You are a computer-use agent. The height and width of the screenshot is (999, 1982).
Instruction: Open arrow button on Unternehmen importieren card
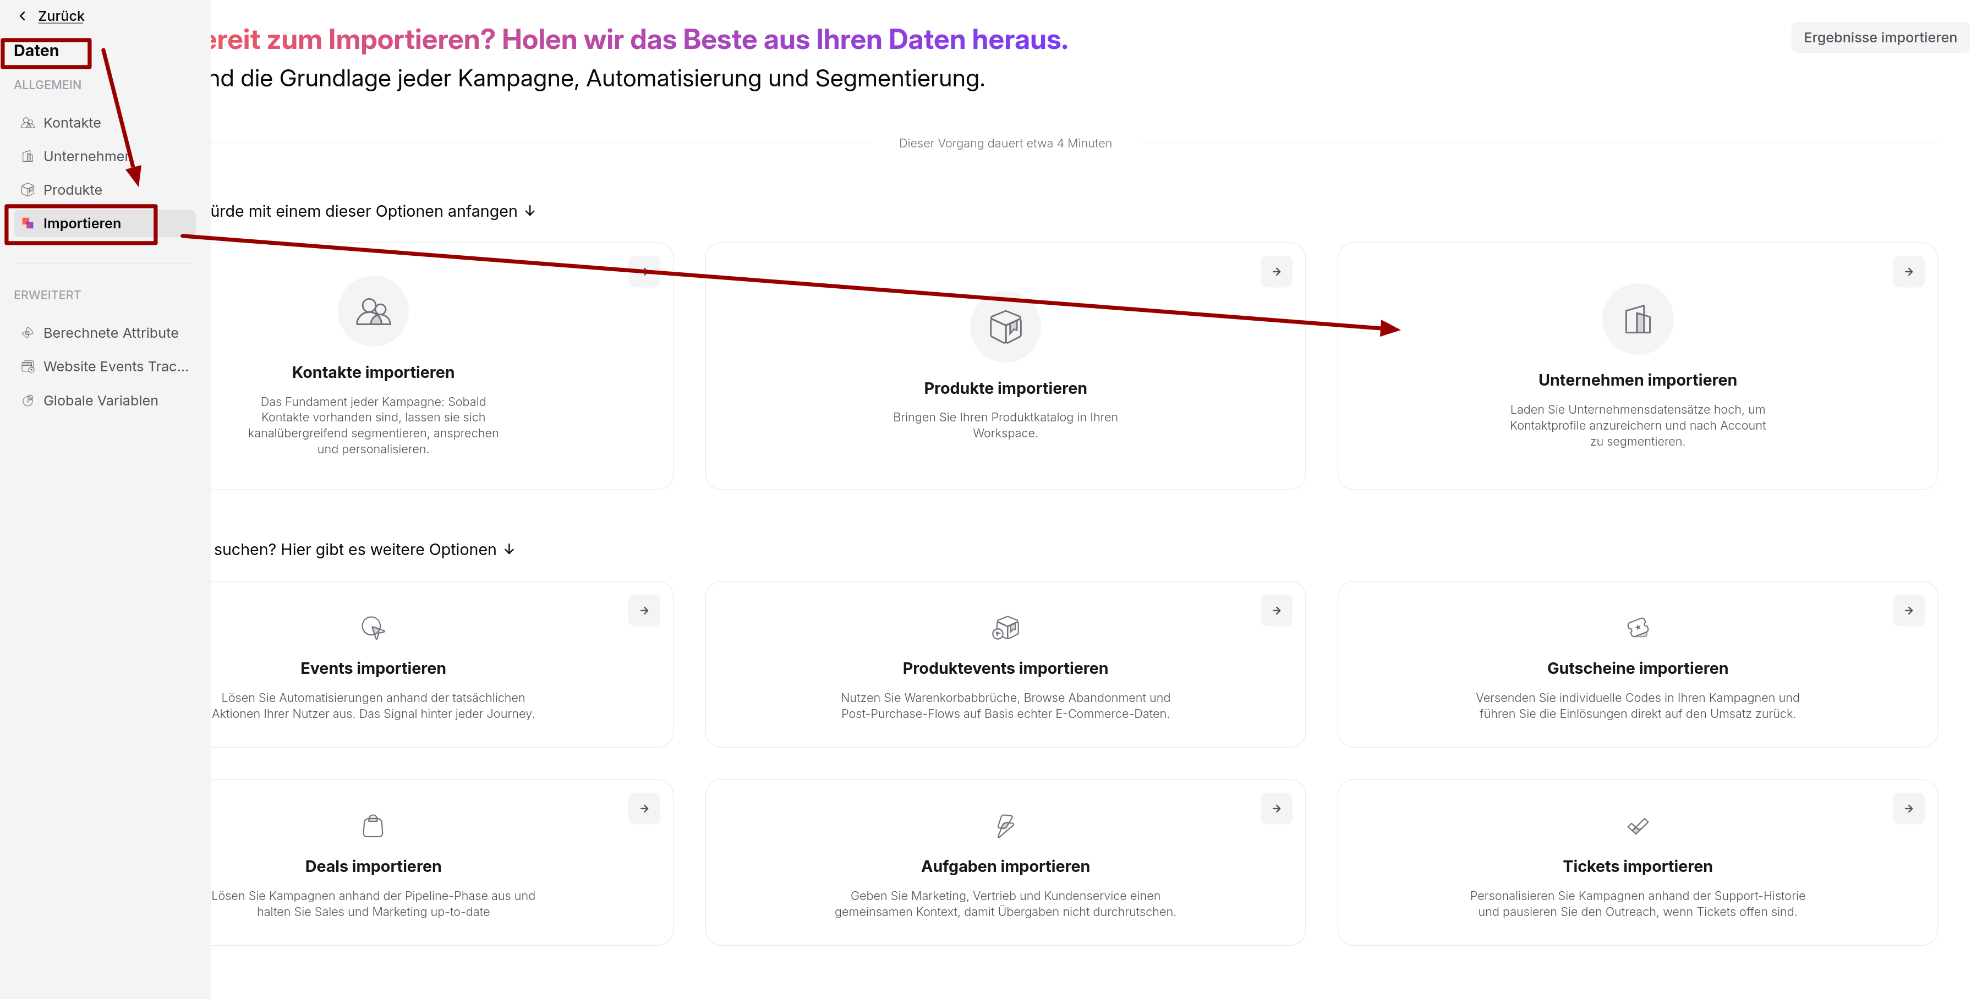1908,271
